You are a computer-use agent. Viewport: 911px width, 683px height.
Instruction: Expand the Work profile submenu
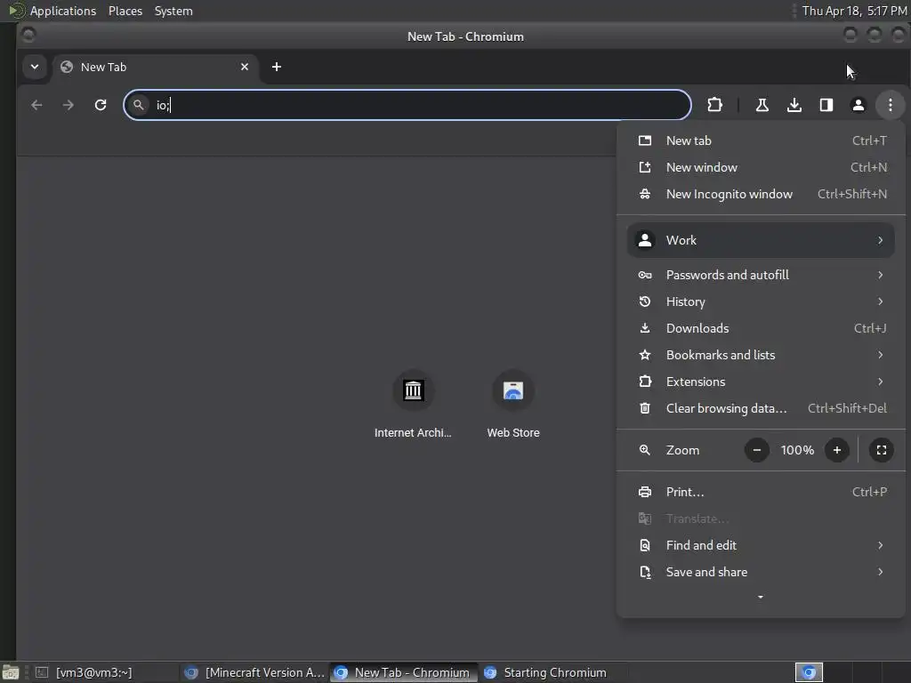pos(761,240)
